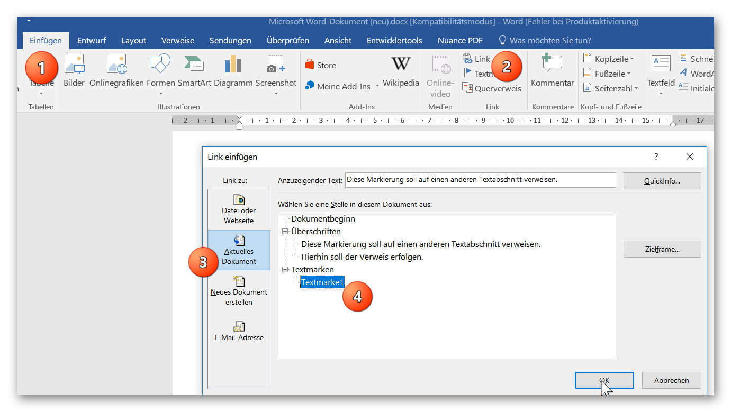Open the Layout ribbon tab

(x=133, y=40)
